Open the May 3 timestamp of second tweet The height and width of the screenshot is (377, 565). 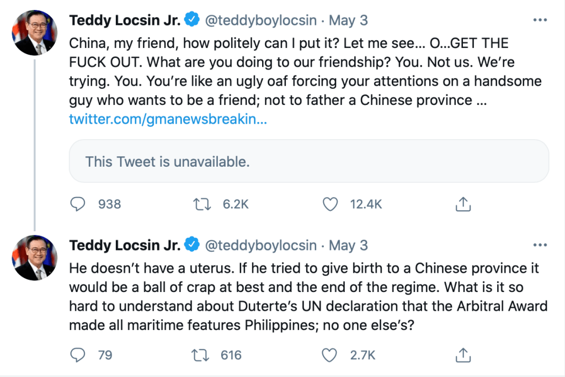pyautogui.click(x=348, y=245)
